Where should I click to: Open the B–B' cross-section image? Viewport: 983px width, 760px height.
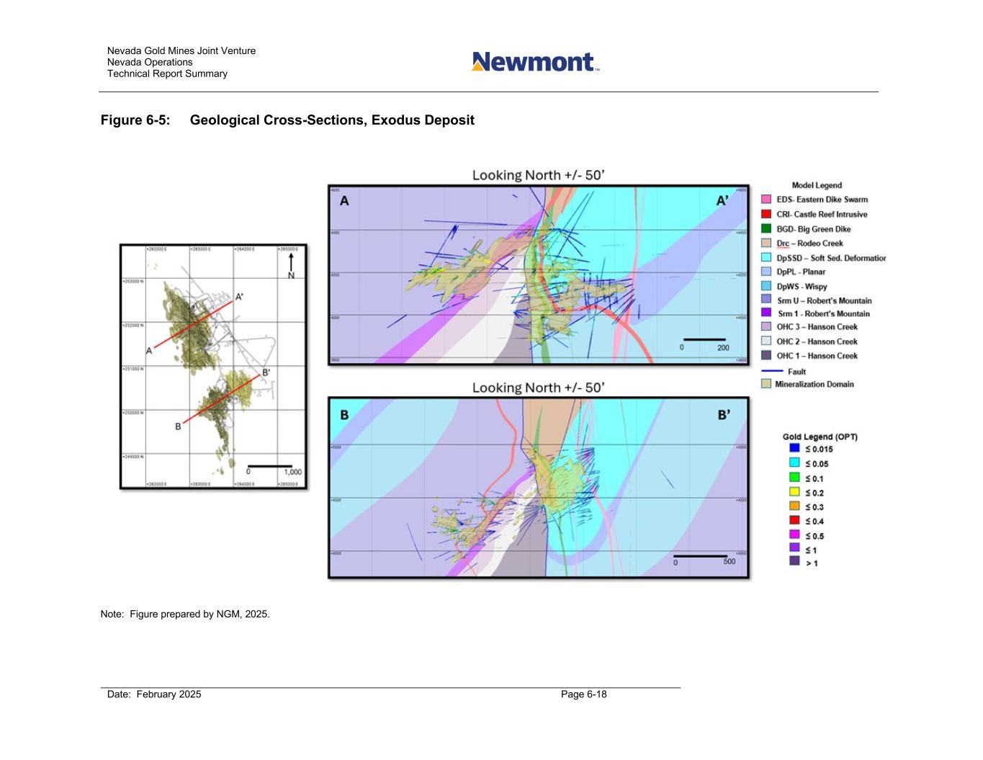click(538, 488)
